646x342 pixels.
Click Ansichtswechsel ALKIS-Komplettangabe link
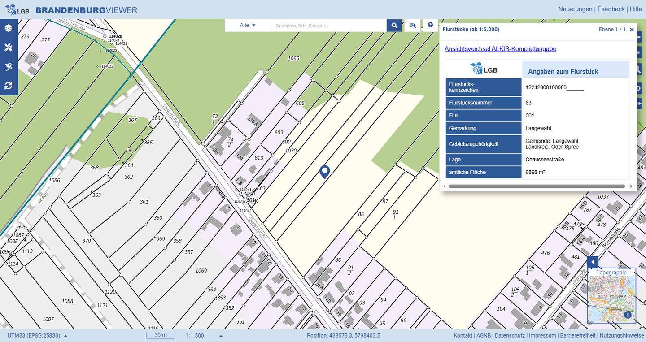(500, 49)
